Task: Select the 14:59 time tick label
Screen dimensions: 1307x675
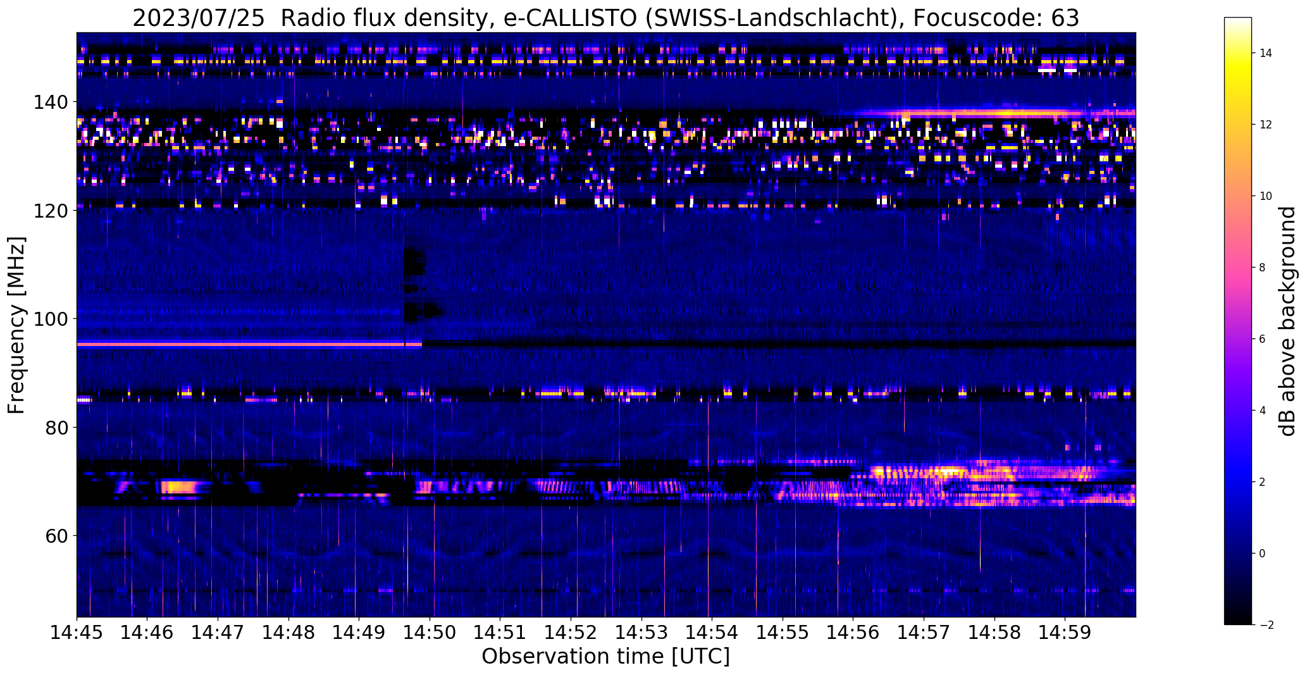Action: [x=1065, y=632]
